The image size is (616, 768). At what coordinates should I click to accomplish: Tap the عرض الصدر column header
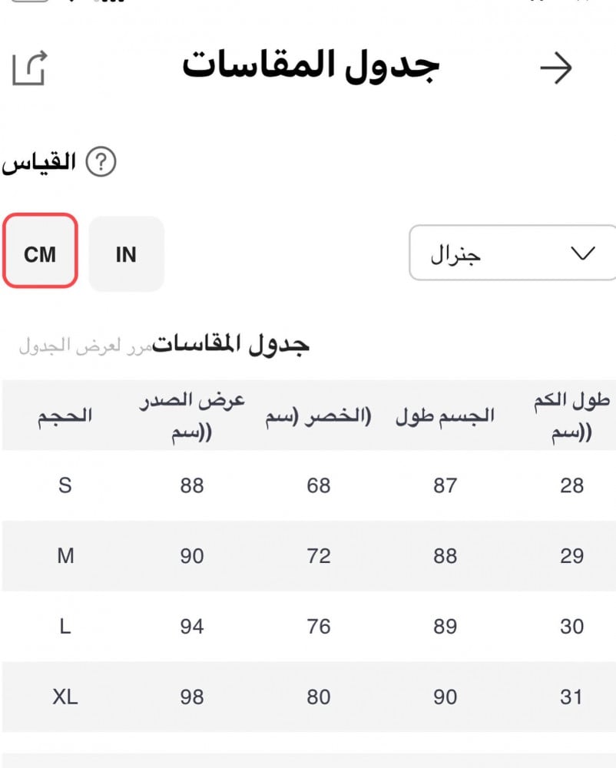pos(192,415)
